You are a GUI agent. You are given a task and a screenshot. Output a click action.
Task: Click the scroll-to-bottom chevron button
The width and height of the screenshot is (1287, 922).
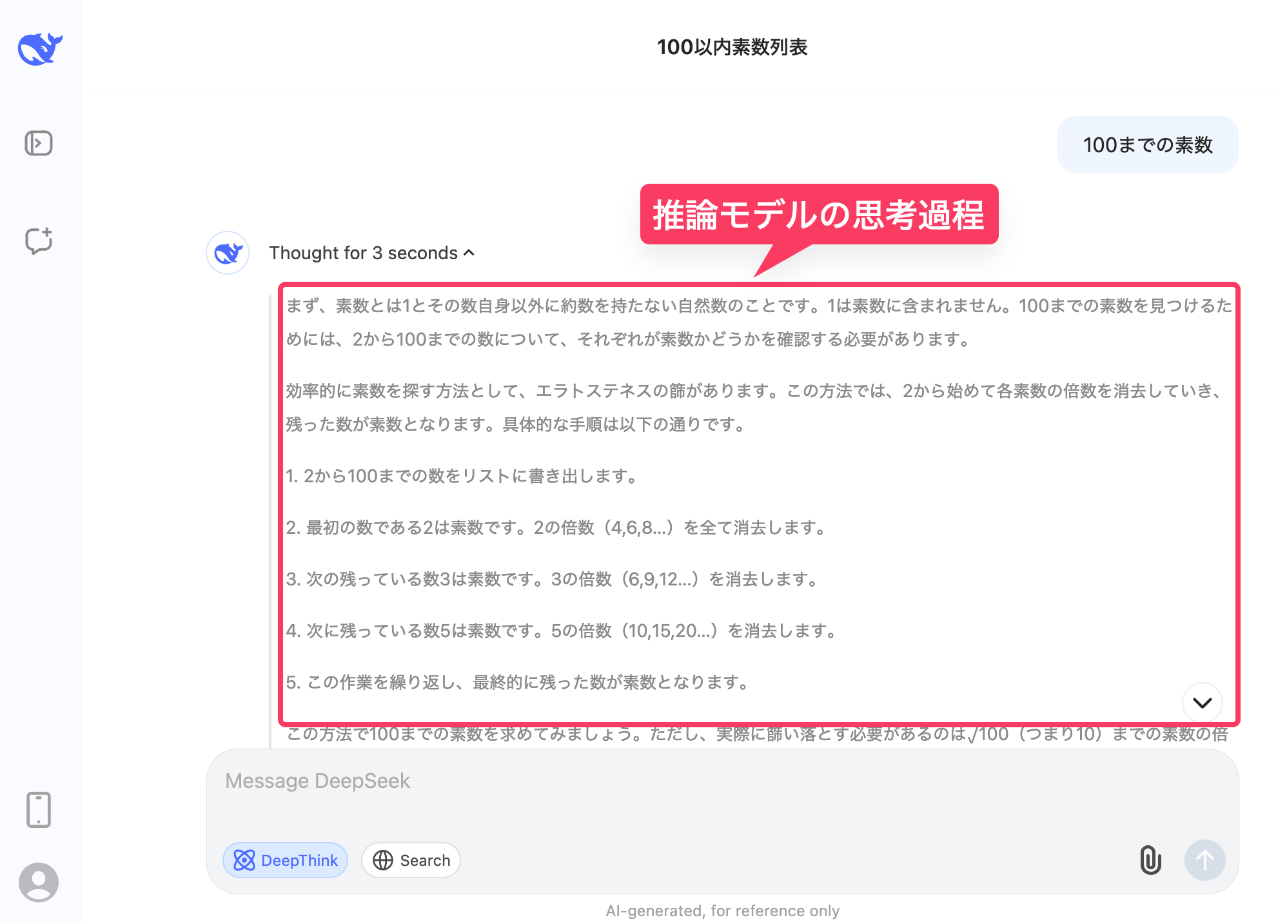(x=1202, y=703)
